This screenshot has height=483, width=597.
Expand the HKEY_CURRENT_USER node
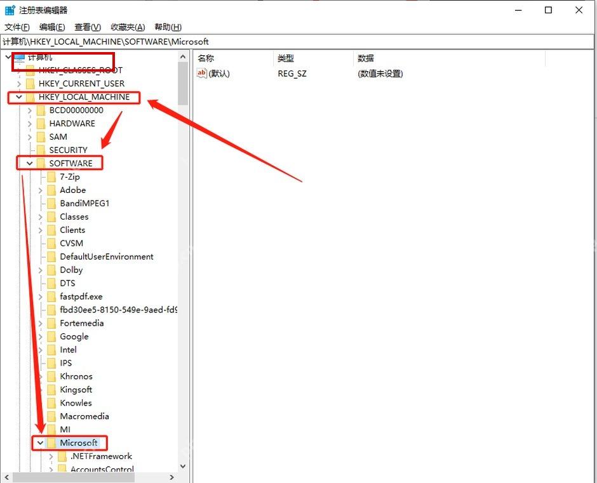coord(18,83)
